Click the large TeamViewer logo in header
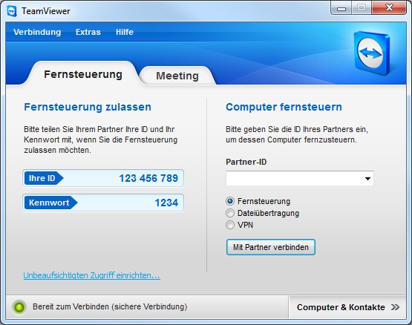Image resolution: width=412 pixels, height=325 pixels. pos(372,53)
